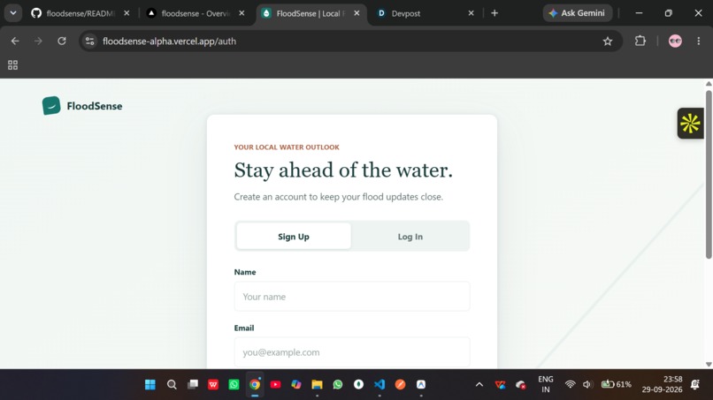The image size is (713, 400).
Task: Go forward to the next page
Action: [38, 42]
